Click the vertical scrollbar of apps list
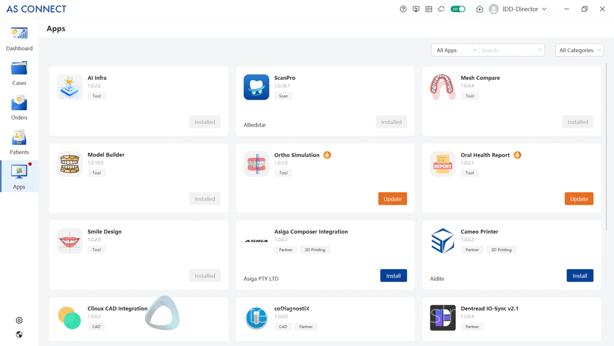Image resolution: width=614 pixels, height=346 pixels. coord(607,147)
